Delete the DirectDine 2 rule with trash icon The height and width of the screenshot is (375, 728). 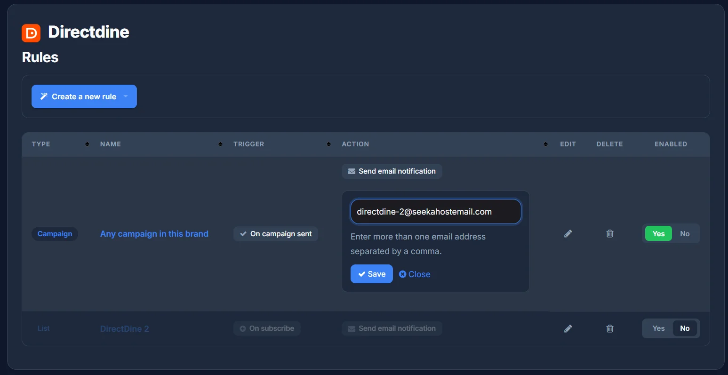click(610, 328)
